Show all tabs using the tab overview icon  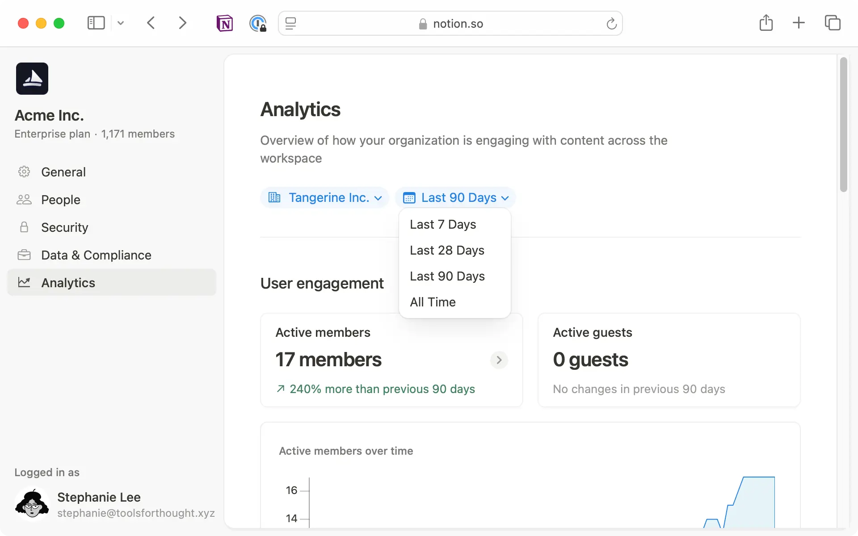click(833, 22)
